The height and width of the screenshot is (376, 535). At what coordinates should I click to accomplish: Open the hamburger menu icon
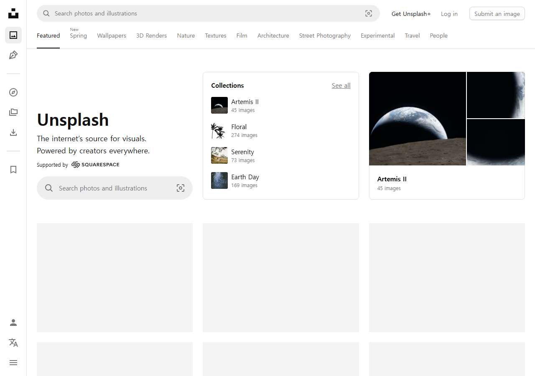(13, 363)
